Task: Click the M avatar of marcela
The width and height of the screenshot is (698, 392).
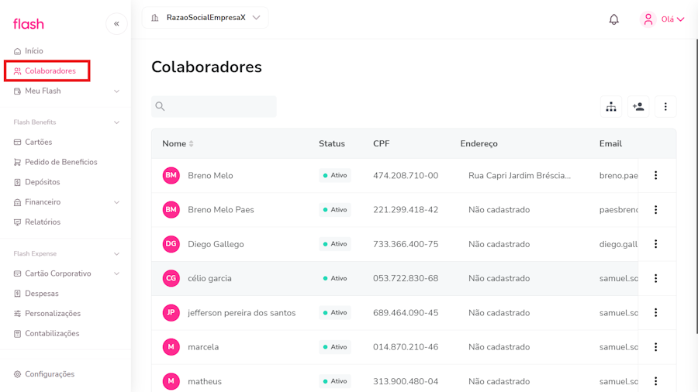Action: click(x=171, y=347)
